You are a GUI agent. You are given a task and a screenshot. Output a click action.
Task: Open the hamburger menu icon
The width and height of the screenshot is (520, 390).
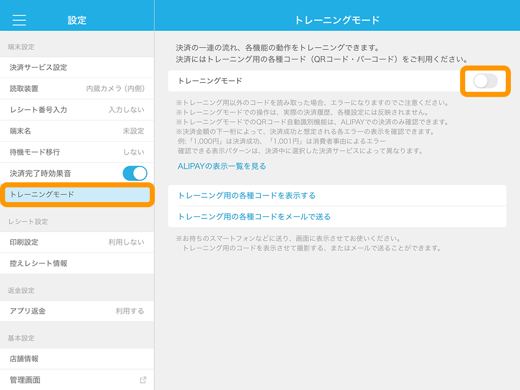[x=19, y=20]
